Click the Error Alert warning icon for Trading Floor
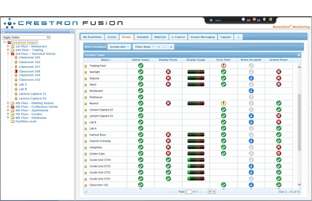The image size is (312, 201). (224, 66)
